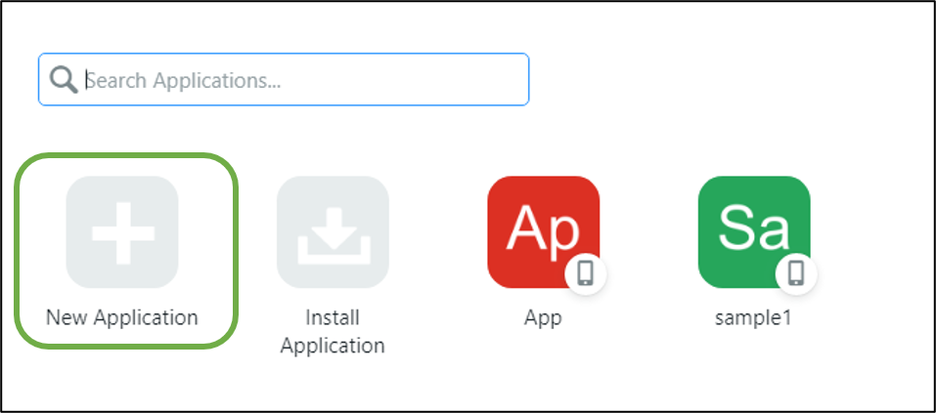Focus the Search Applications input field

click(284, 79)
